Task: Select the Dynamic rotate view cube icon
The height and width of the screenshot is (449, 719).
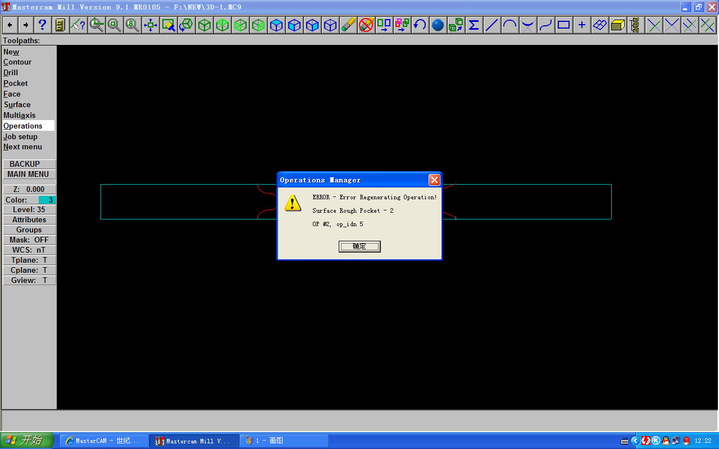Action: point(186,25)
